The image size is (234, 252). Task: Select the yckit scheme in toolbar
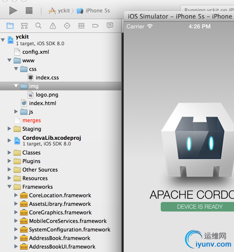(59, 10)
